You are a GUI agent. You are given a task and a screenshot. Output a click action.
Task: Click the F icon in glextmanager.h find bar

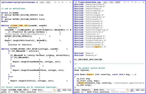(x=59, y=91)
